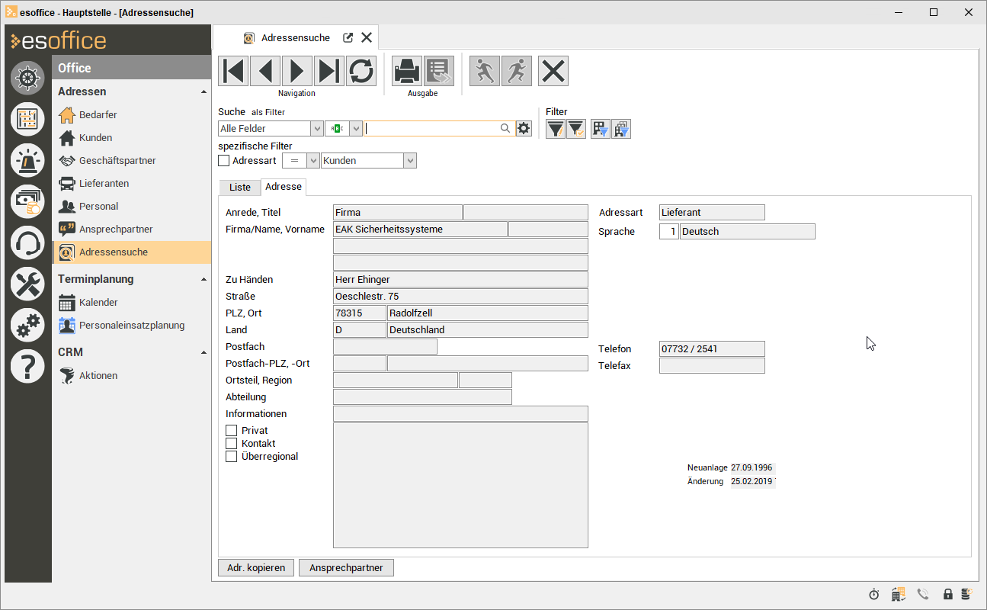
Task: Switch to the Liste tab
Action: tap(240, 188)
